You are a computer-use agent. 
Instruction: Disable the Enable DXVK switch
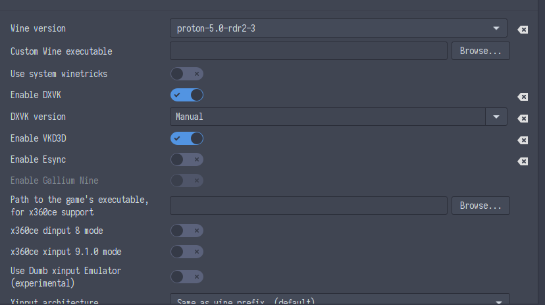tap(187, 95)
